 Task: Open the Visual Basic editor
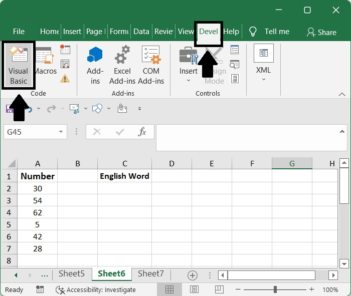19,65
